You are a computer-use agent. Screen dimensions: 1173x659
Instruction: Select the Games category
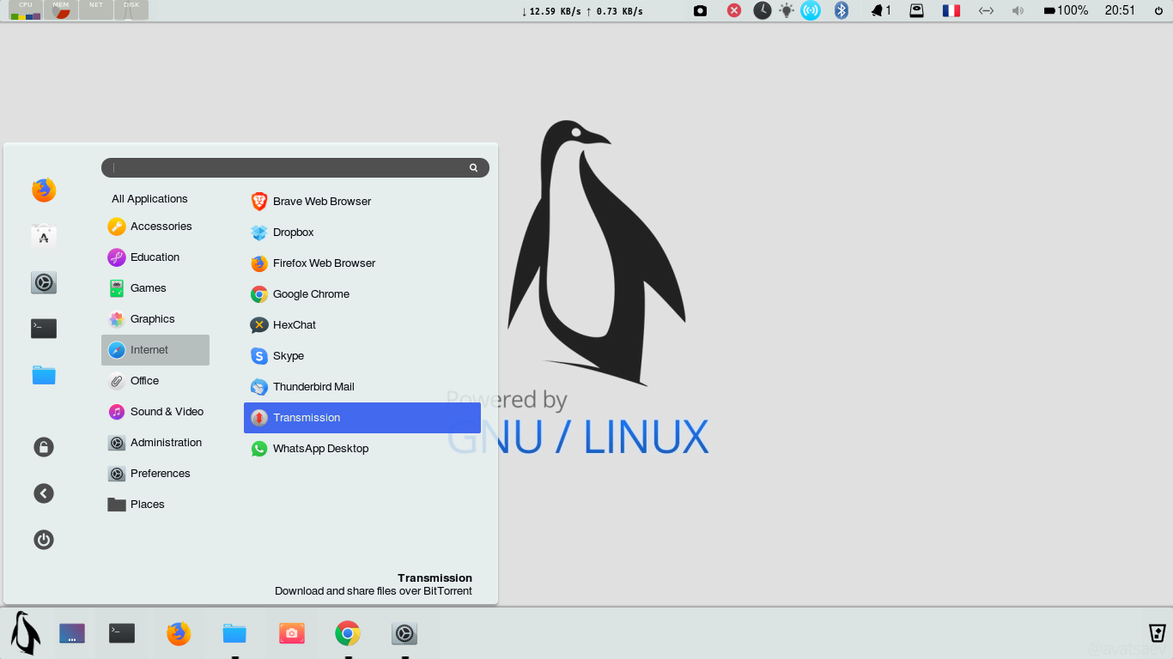[155, 288]
